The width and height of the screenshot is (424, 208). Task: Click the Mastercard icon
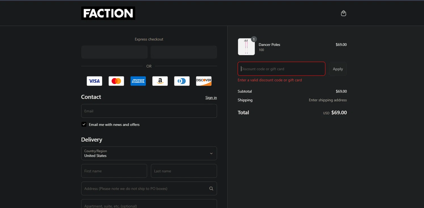116,81
